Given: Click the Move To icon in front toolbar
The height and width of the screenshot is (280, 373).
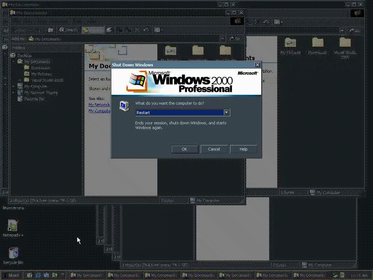Looking at the screenshot, I should (121, 30).
